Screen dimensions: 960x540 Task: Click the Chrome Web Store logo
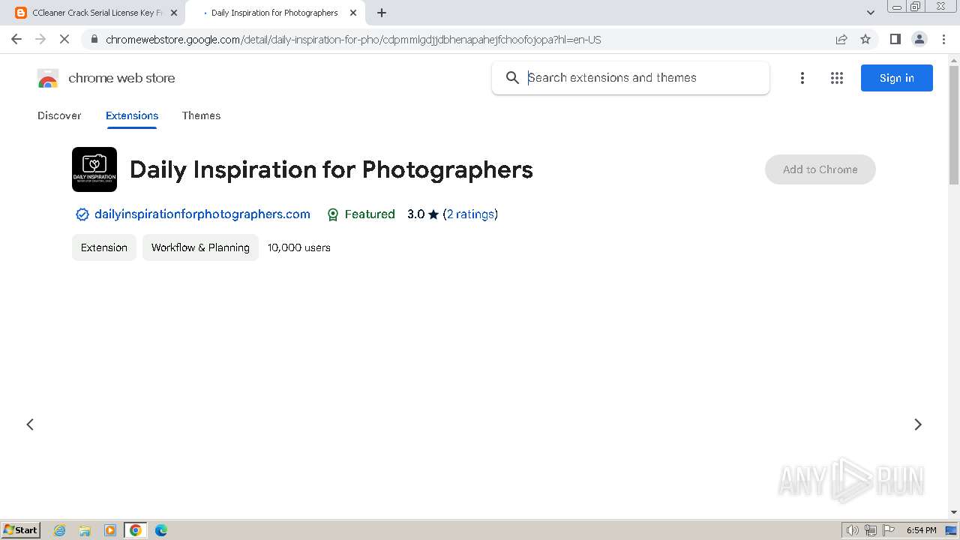[x=48, y=78]
